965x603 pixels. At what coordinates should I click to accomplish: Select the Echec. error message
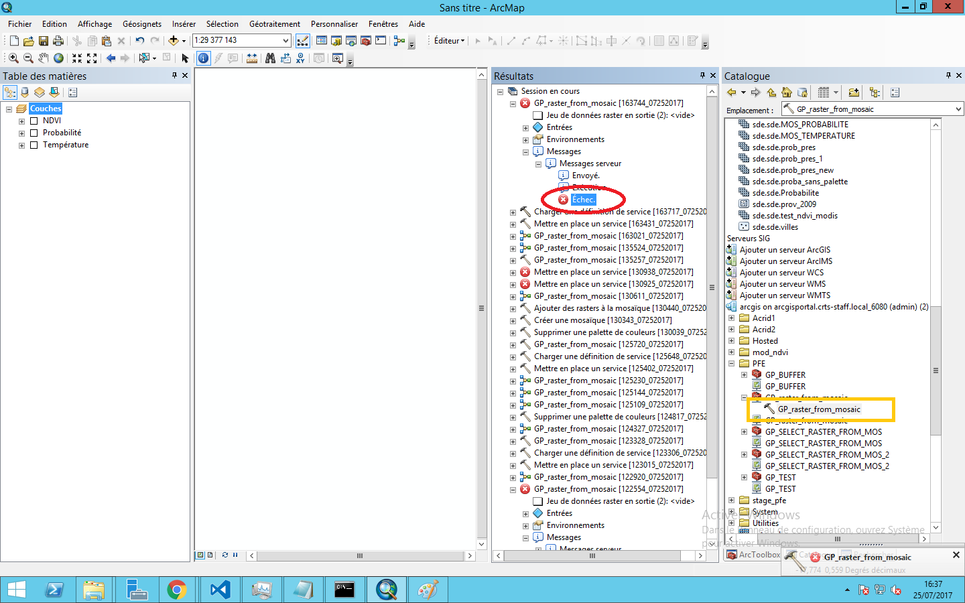point(584,200)
